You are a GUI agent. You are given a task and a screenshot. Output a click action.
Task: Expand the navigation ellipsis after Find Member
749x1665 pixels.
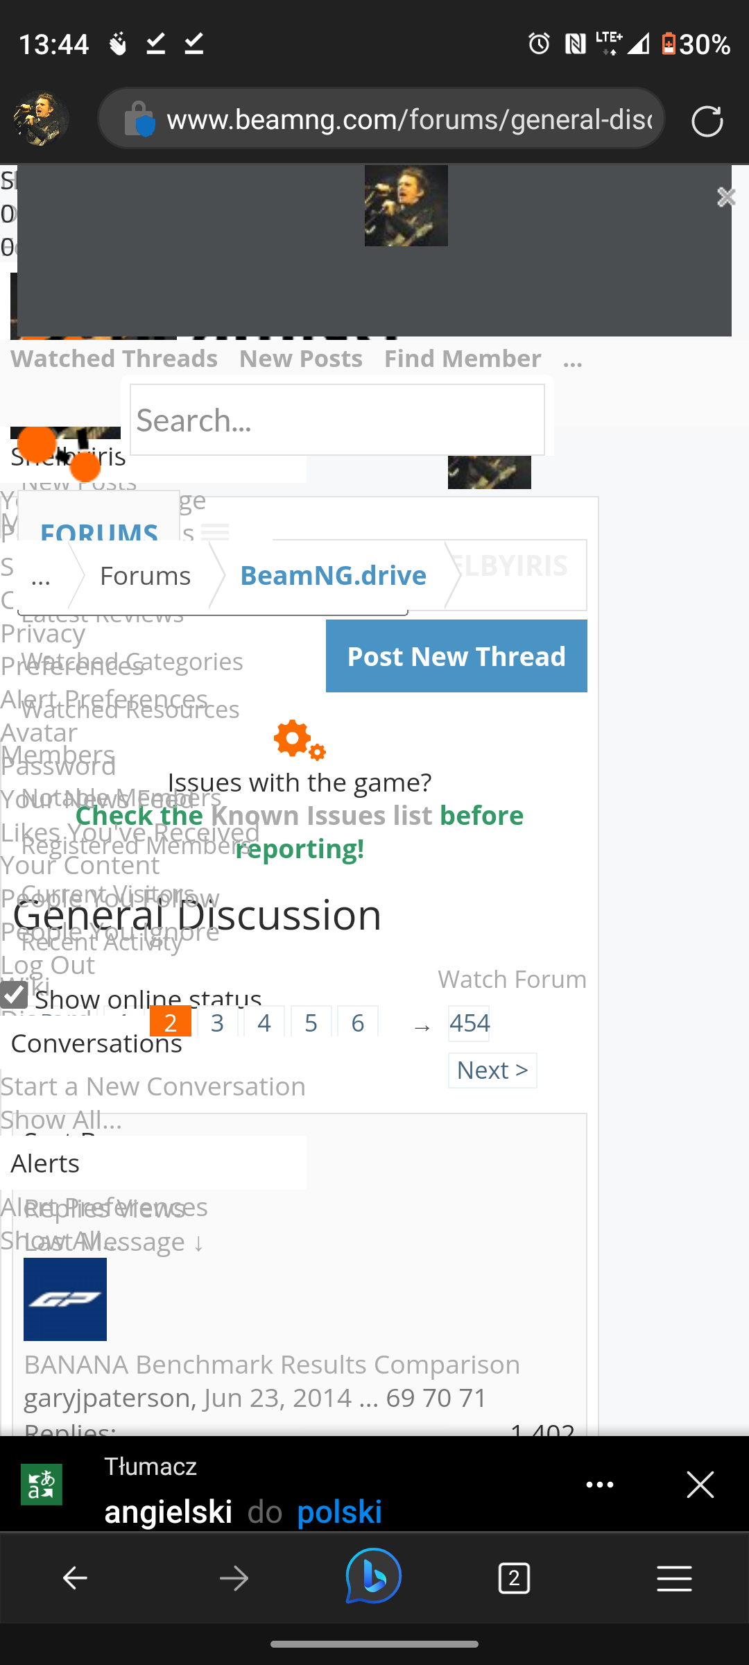[573, 359]
